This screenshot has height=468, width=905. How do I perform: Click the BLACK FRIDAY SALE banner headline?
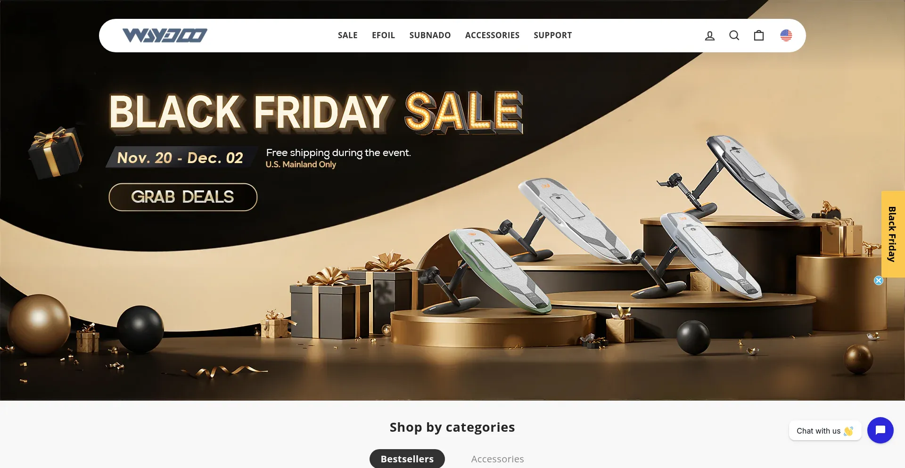click(316, 112)
